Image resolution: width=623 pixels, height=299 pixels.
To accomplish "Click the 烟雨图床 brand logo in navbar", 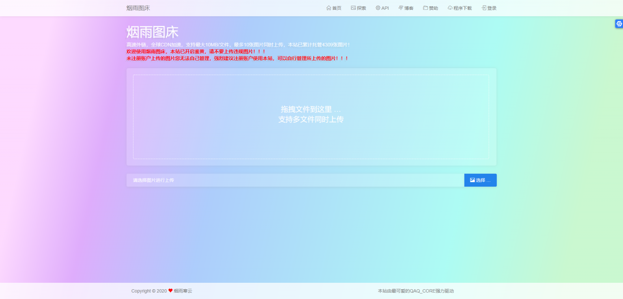I will point(138,8).
